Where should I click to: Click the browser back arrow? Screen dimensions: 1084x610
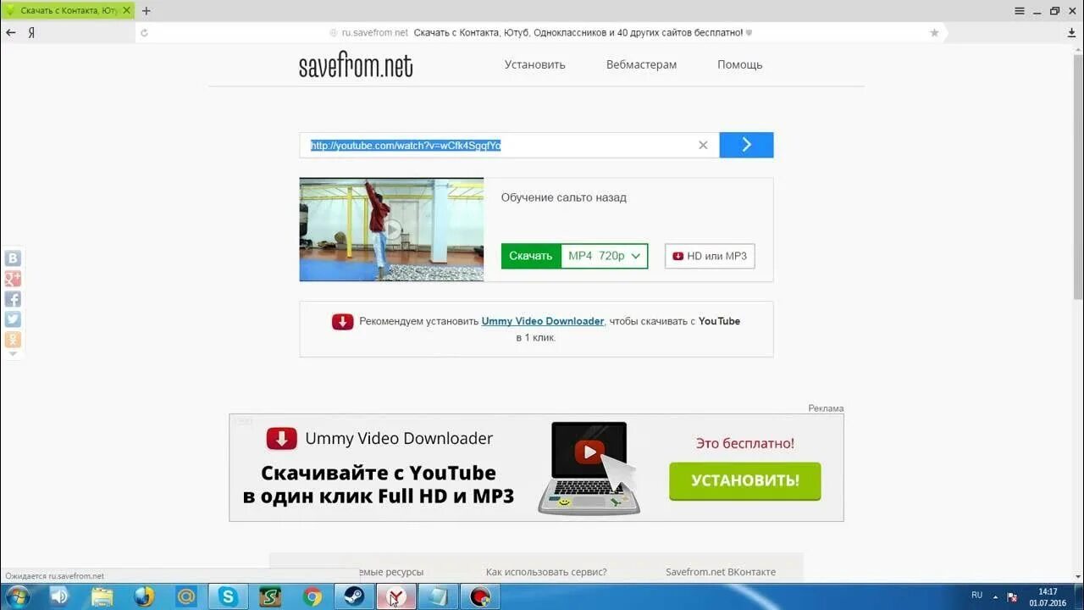[11, 32]
